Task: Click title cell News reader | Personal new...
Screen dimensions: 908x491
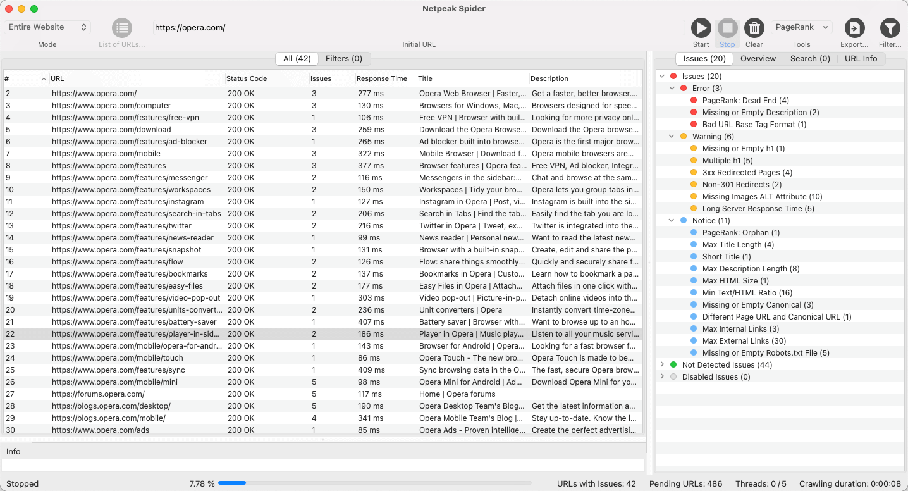Action: point(472,238)
